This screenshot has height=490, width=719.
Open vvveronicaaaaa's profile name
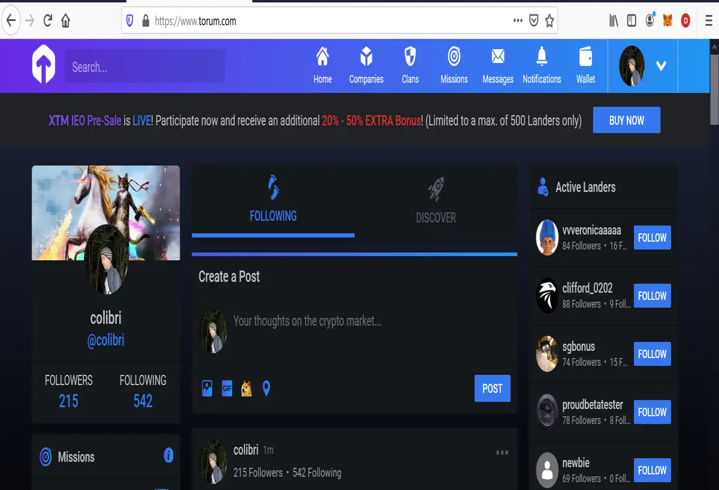(591, 230)
